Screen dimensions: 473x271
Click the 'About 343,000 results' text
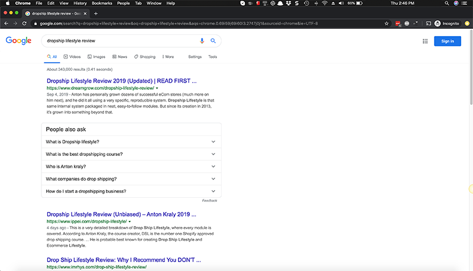pyautogui.click(x=80, y=69)
